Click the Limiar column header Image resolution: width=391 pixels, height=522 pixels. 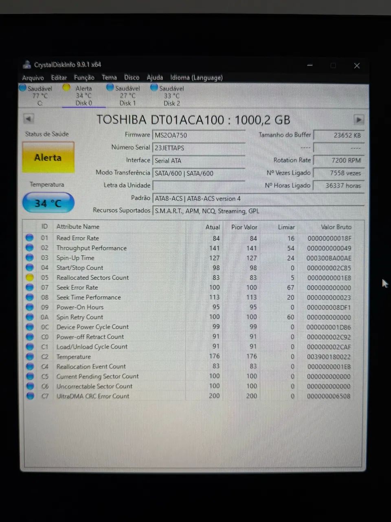[x=286, y=227]
